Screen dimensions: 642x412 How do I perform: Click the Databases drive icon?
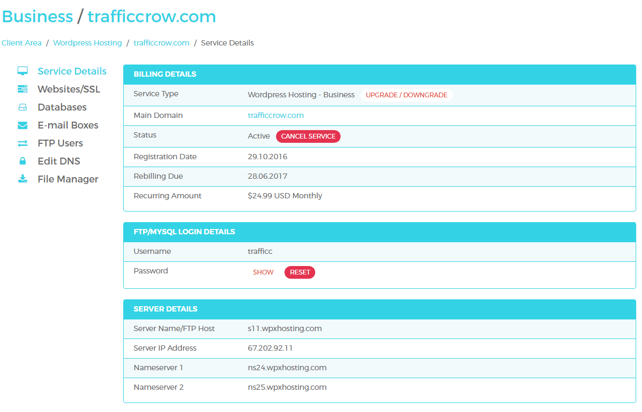coord(22,107)
